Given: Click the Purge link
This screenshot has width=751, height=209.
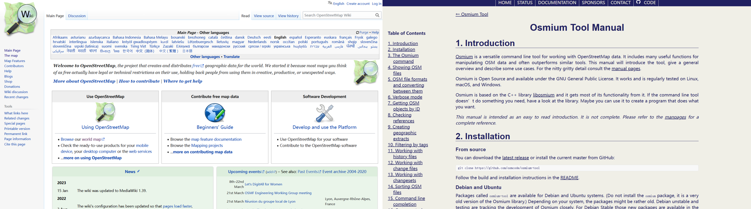Looking at the screenshot, I should click(x=364, y=33).
